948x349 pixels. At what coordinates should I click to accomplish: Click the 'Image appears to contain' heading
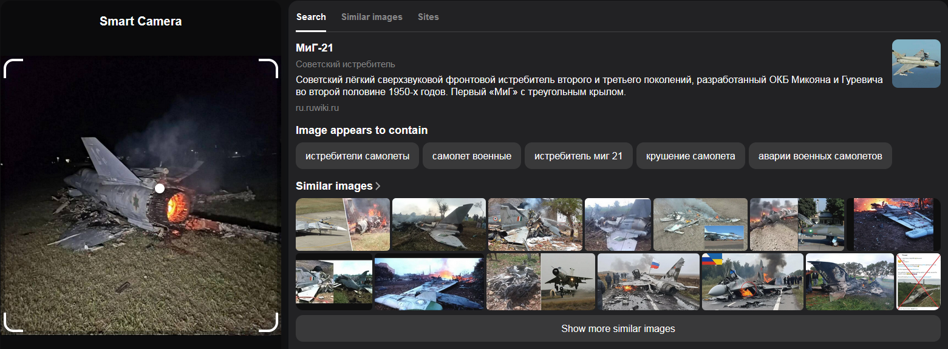click(362, 130)
